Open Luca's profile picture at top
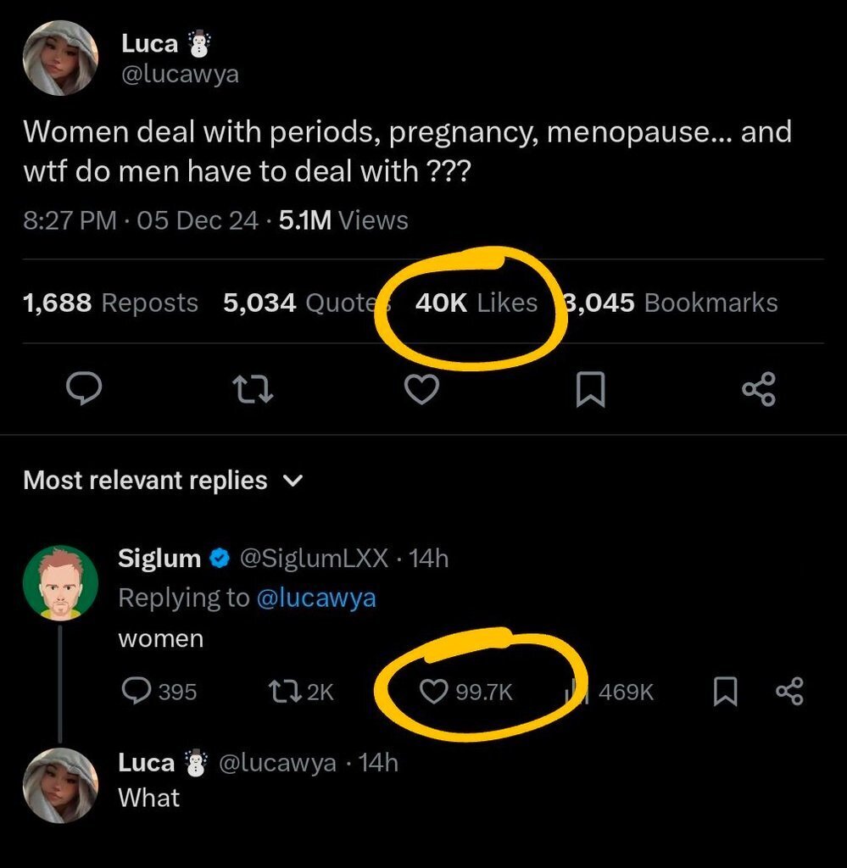This screenshot has width=847, height=868. pyautogui.click(x=60, y=56)
